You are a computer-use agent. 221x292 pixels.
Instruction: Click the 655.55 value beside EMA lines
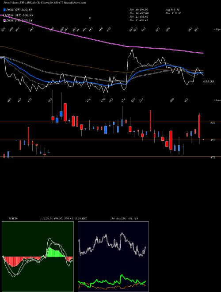pyautogui.click(x=209, y=81)
